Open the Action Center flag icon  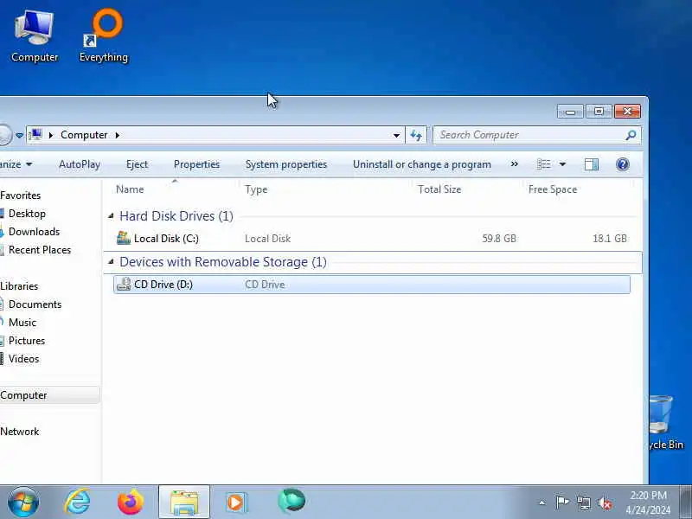pyautogui.click(x=562, y=503)
